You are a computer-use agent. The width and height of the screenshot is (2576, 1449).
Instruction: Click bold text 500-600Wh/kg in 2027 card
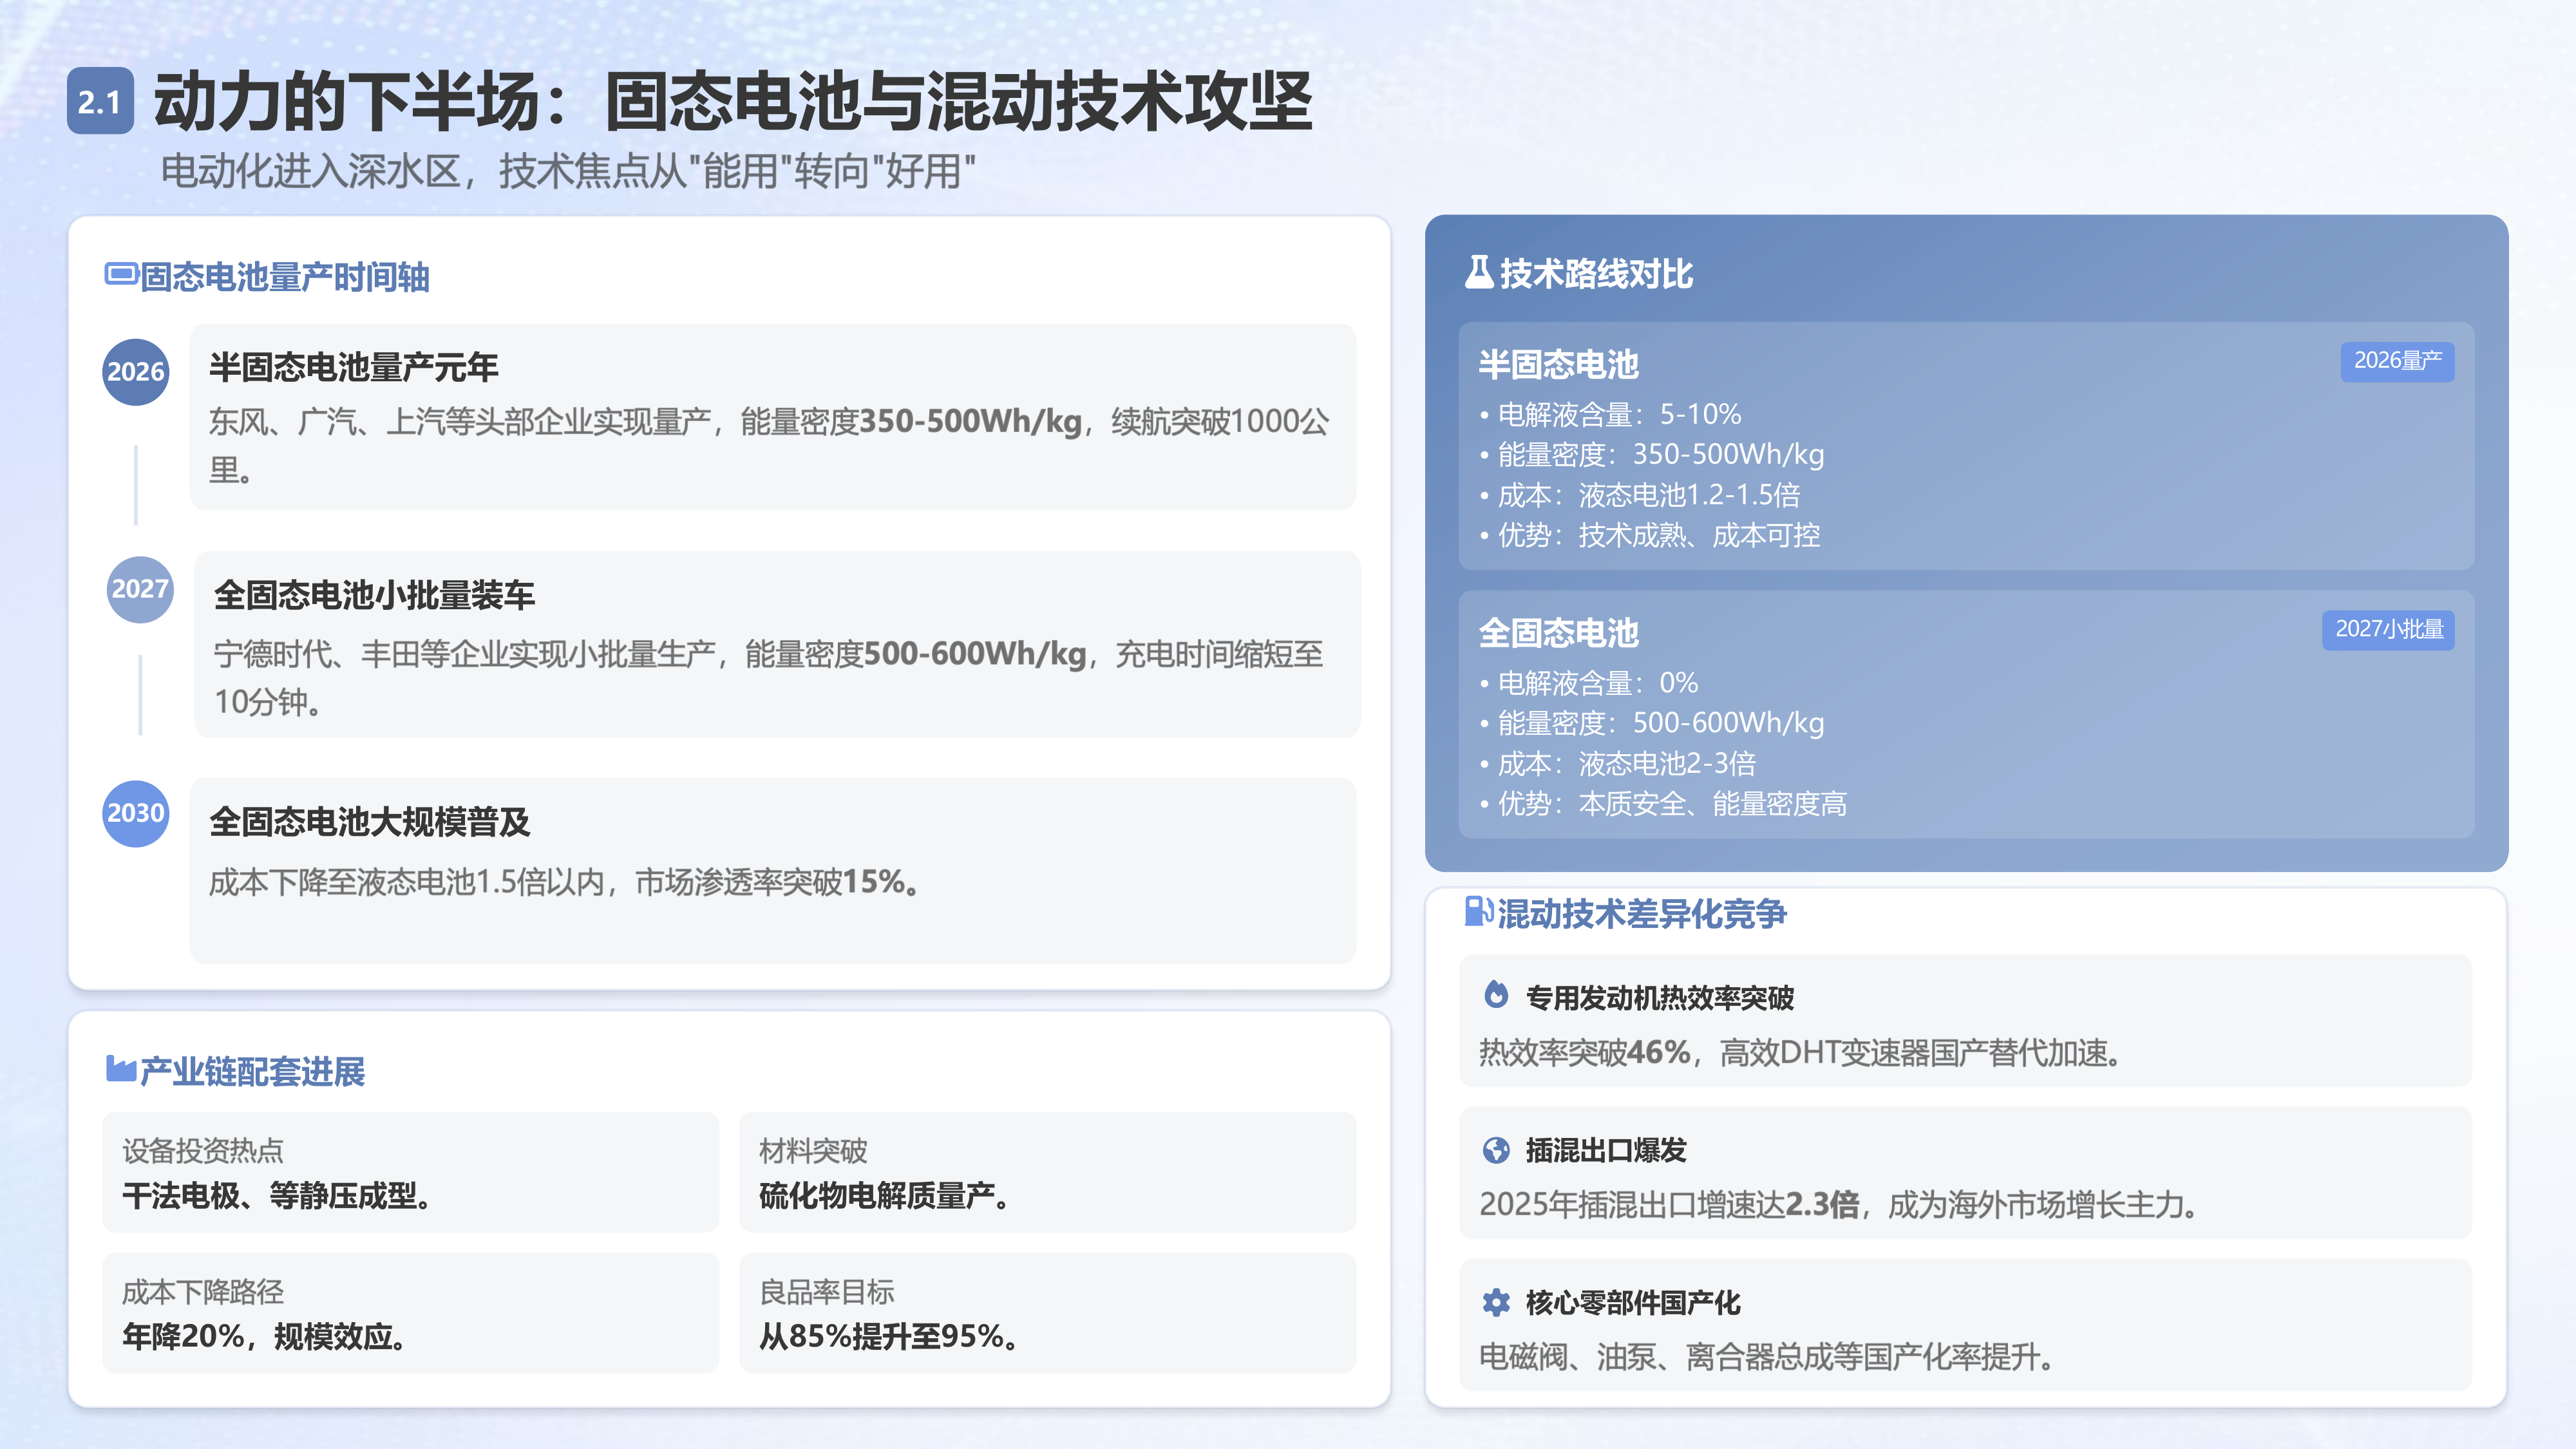975,654
